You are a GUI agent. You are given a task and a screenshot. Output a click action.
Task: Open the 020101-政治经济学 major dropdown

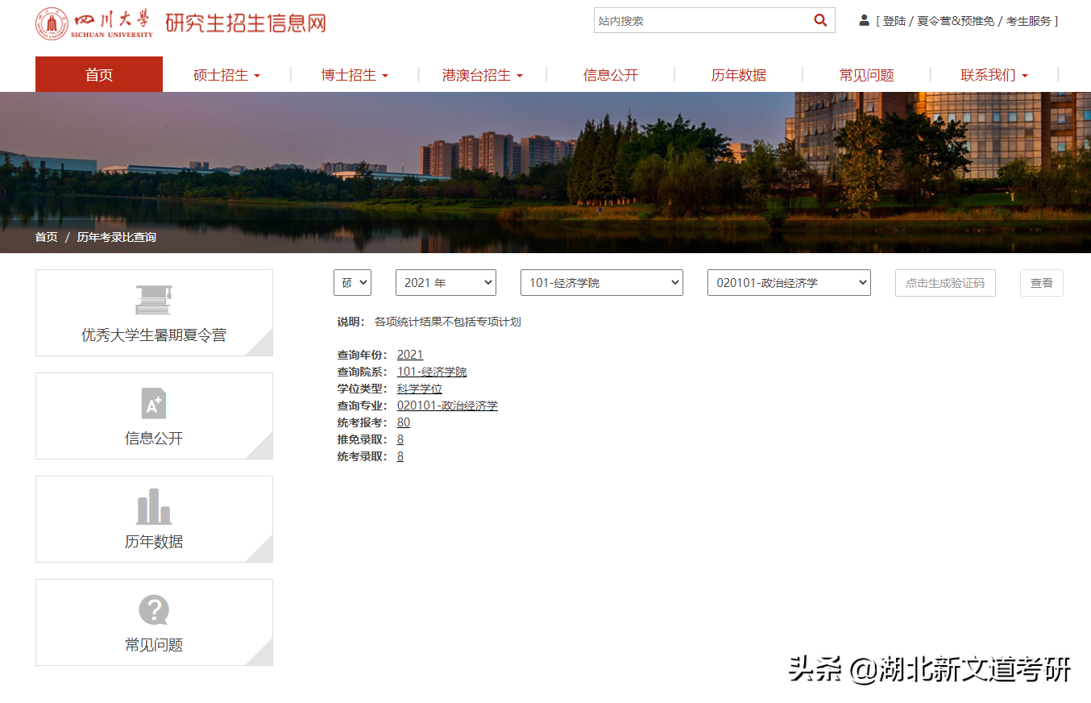point(788,282)
